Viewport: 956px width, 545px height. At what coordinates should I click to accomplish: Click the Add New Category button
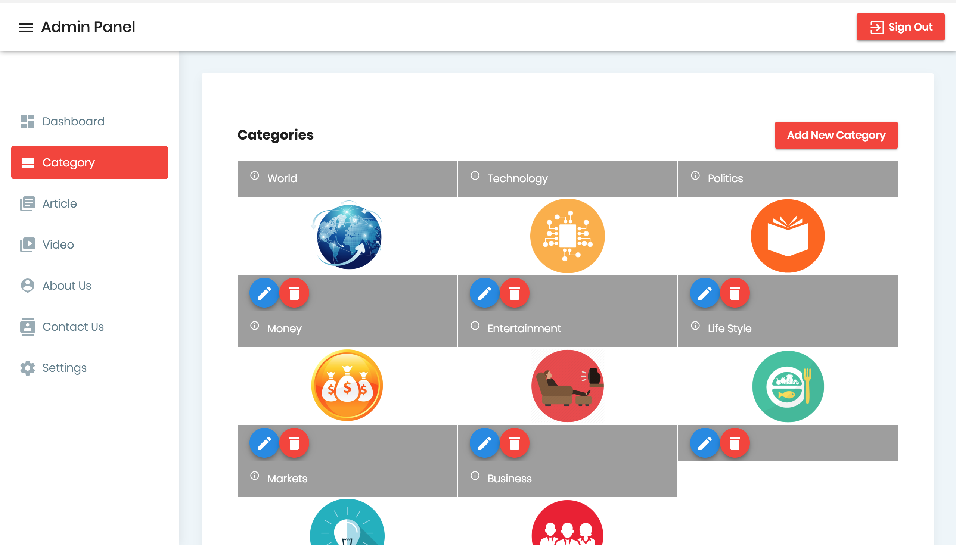(836, 135)
